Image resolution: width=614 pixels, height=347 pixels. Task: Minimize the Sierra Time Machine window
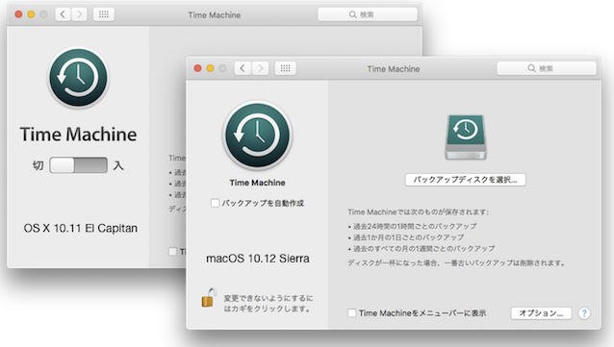point(210,68)
